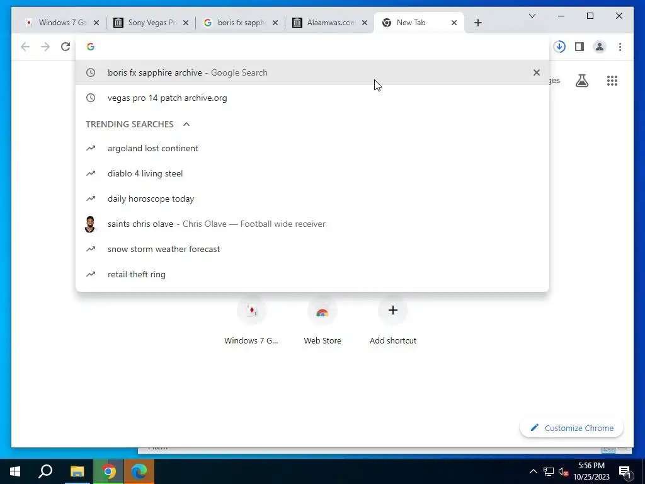This screenshot has height=484, width=645.
Task: Open the network tray icon
Action: pos(549,471)
